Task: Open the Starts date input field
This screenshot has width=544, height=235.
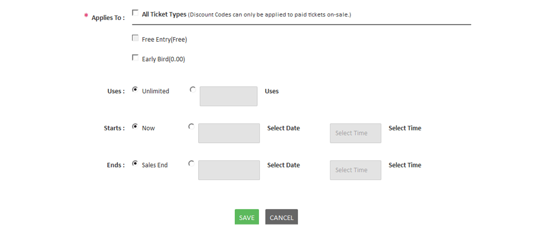Action: [x=229, y=133]
